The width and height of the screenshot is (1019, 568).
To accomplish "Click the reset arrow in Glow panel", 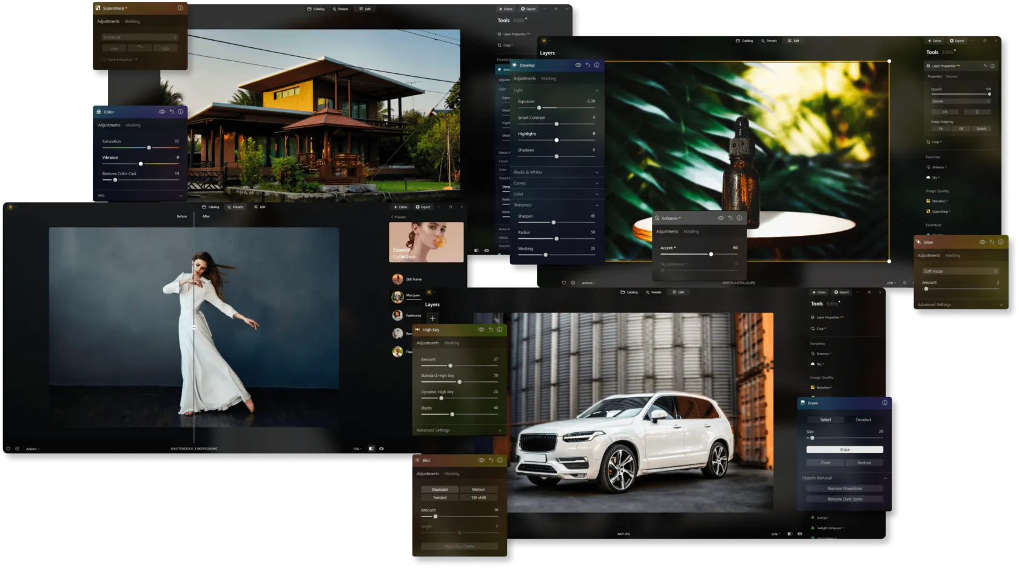I will tap(992, 242).
